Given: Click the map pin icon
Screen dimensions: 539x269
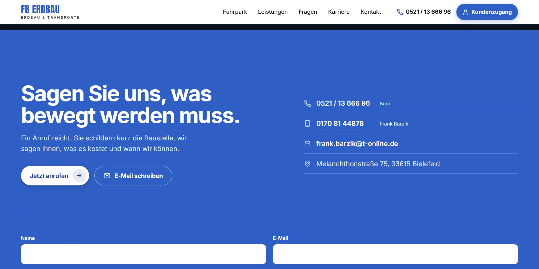Looking at the screenshot, I should click(308, 164).
